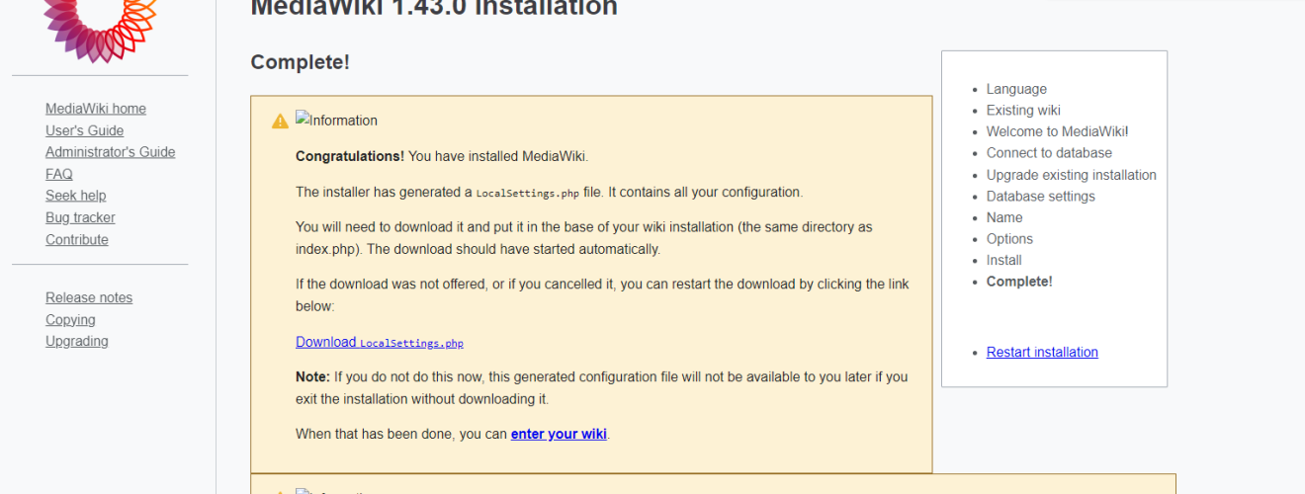Click the Existing wiki step
This screenshot has height=494, width=1305.
[1023, 110]
